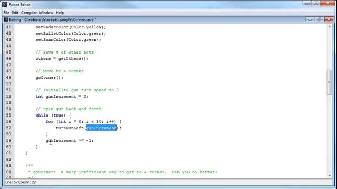
Task: Click the 'Line: 57 Column: 29' status text
Action: point(21,182)
